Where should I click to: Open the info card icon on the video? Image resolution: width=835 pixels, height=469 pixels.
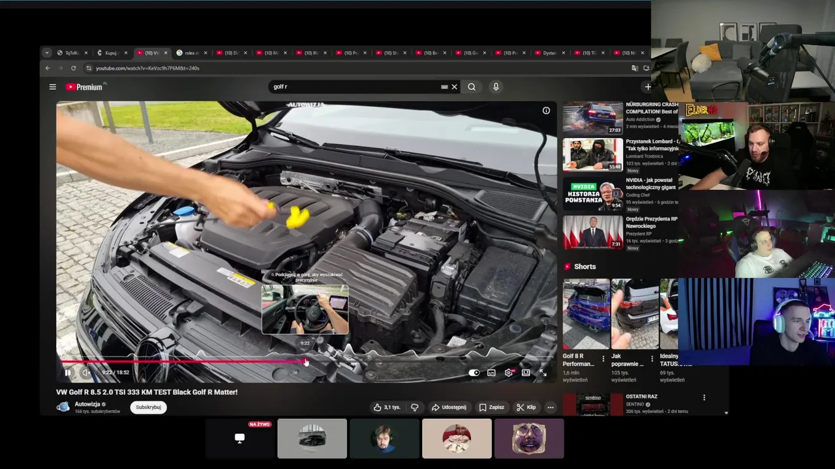click(546, 110)
